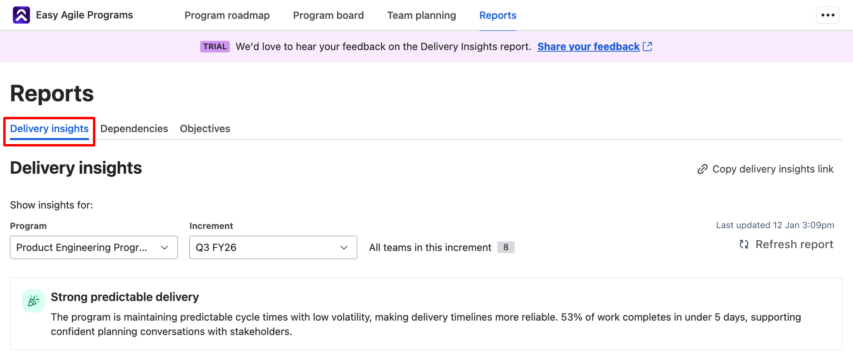Viewport: 853px width, 361px height.
Task: Click the external link icon beside Share your feedback
Action: click(648, 46)
